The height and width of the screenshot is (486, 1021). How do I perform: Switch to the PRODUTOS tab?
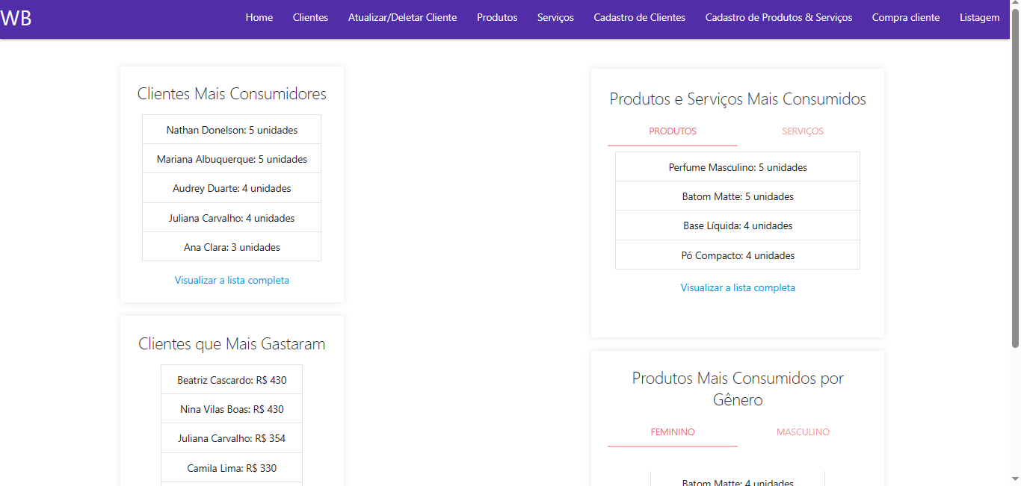pyautogui.click(x=673, y=131)
